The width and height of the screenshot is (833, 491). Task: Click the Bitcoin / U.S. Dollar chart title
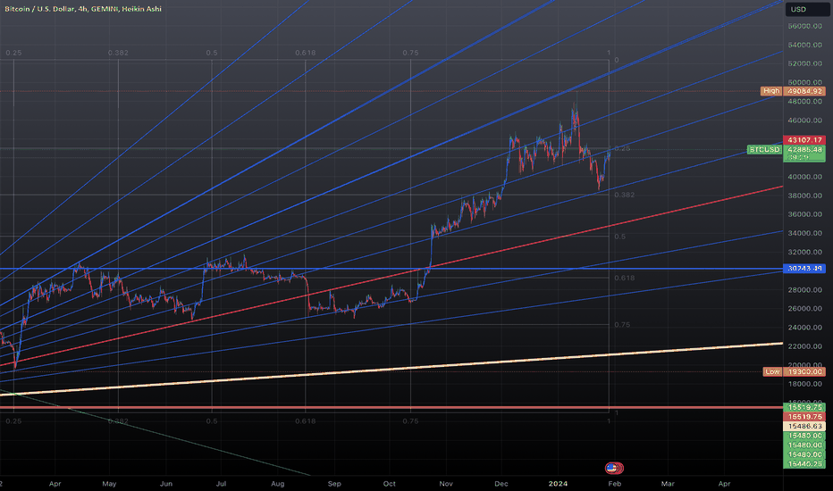[83, 9]
